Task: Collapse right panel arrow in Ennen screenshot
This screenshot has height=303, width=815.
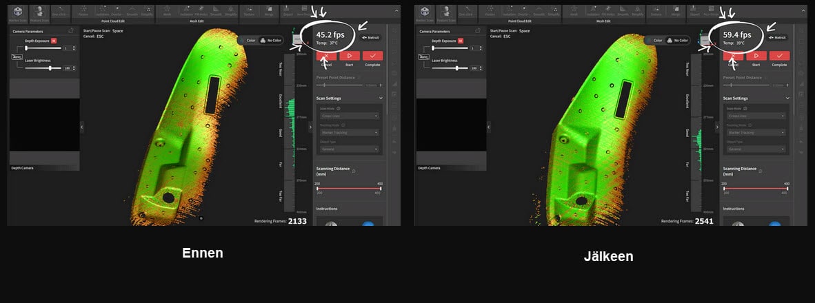Action: [x=310, y=127]
